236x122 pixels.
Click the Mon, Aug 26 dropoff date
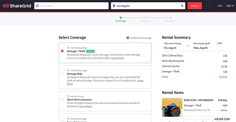200,48
